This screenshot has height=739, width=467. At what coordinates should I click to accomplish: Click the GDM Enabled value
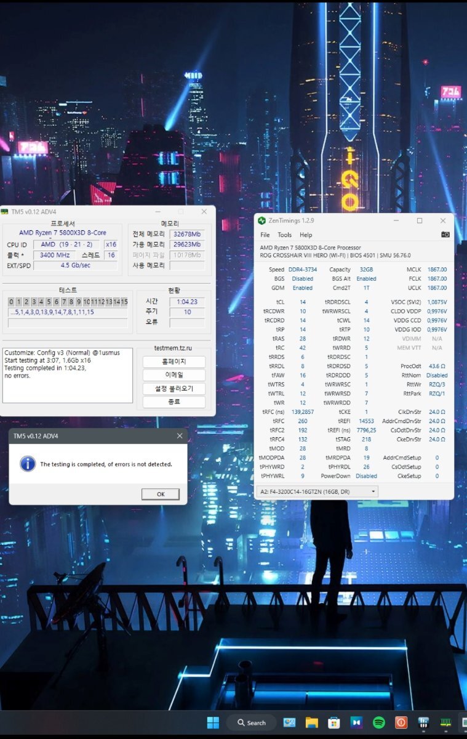(303, 288)
